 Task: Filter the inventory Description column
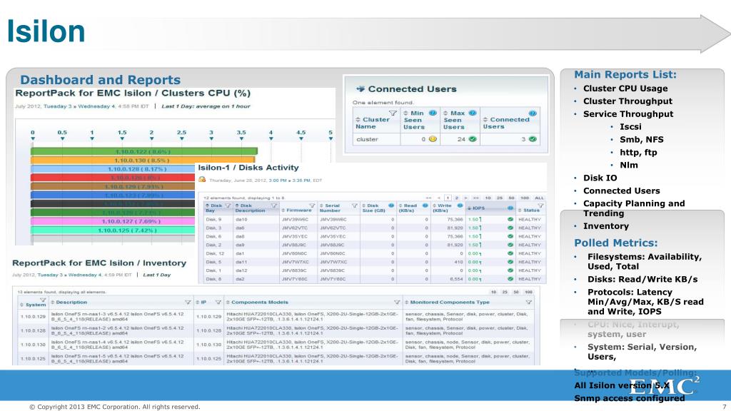tap(188, 302)
